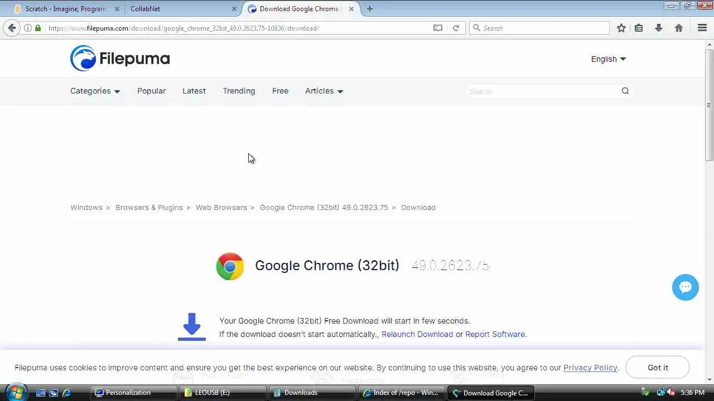This screenshot has height=401, width=714.
Task: Click the blue download arrow icon
Action: click(x=192, y=326)
